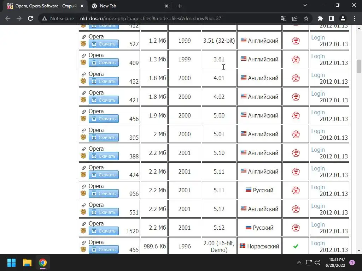Show hidden system tray icons
Viewport: 362px width, 271px height.
point(299,263)
